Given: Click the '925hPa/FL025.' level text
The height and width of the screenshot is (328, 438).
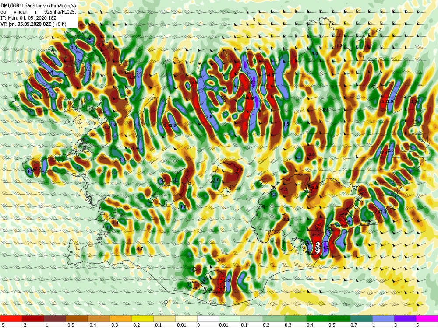Looking at the screenshot, I should click(60, 12).
